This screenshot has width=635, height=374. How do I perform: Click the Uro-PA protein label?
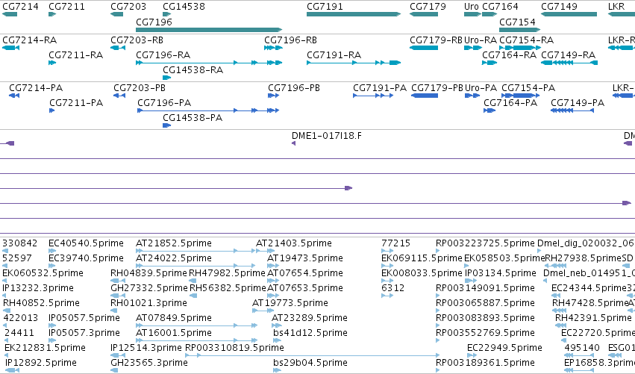[481, 88]
